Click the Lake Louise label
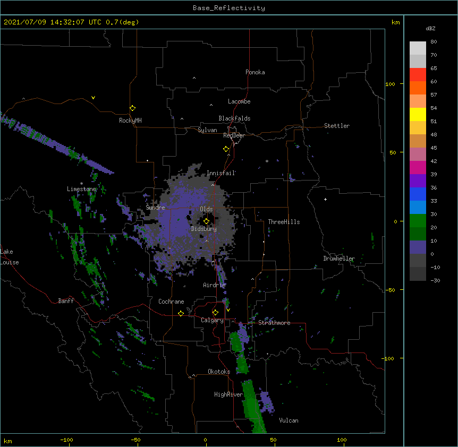This screenshot has height=447, width=458. (10, 257)
